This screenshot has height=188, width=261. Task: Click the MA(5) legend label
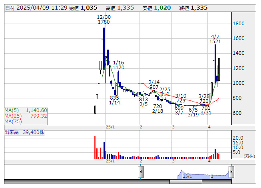point(11,110)
